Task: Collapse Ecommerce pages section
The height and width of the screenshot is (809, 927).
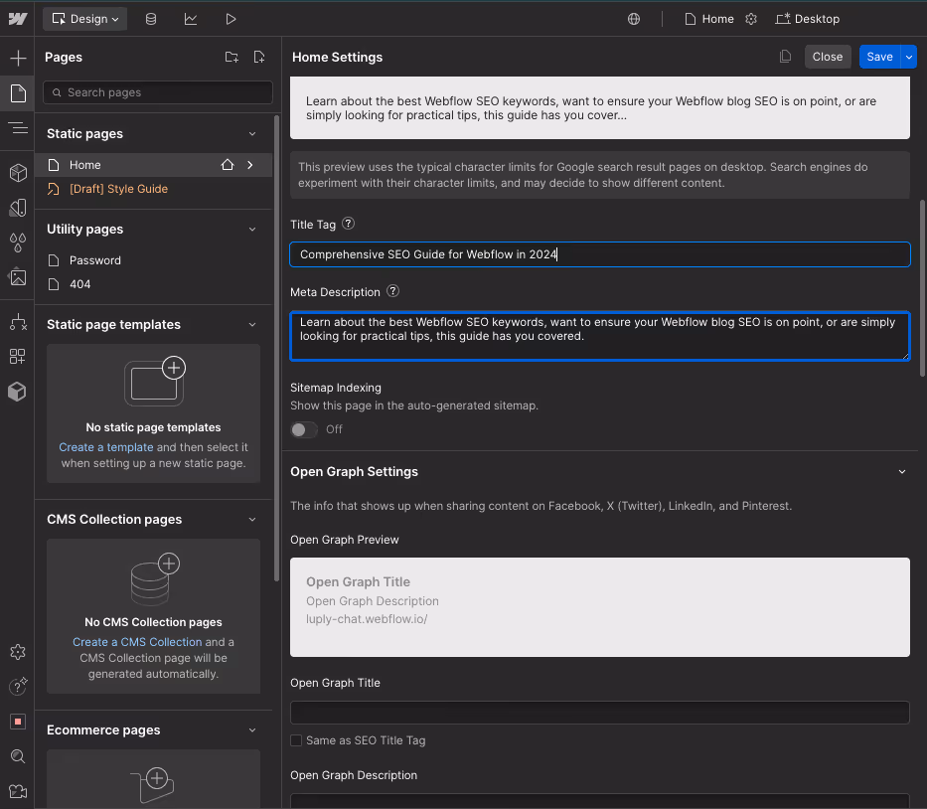Action: [252, 730]
